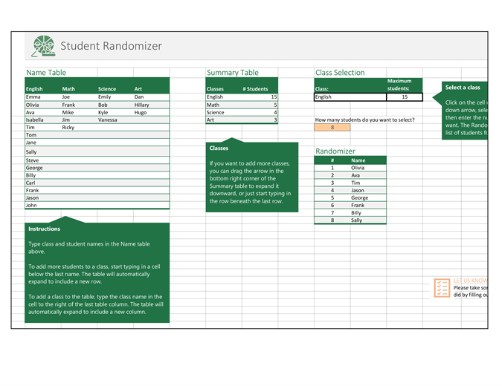Select the Maximum students cell showing 15
This screenshot has width=502, height=386.
[x=405, y=96]
